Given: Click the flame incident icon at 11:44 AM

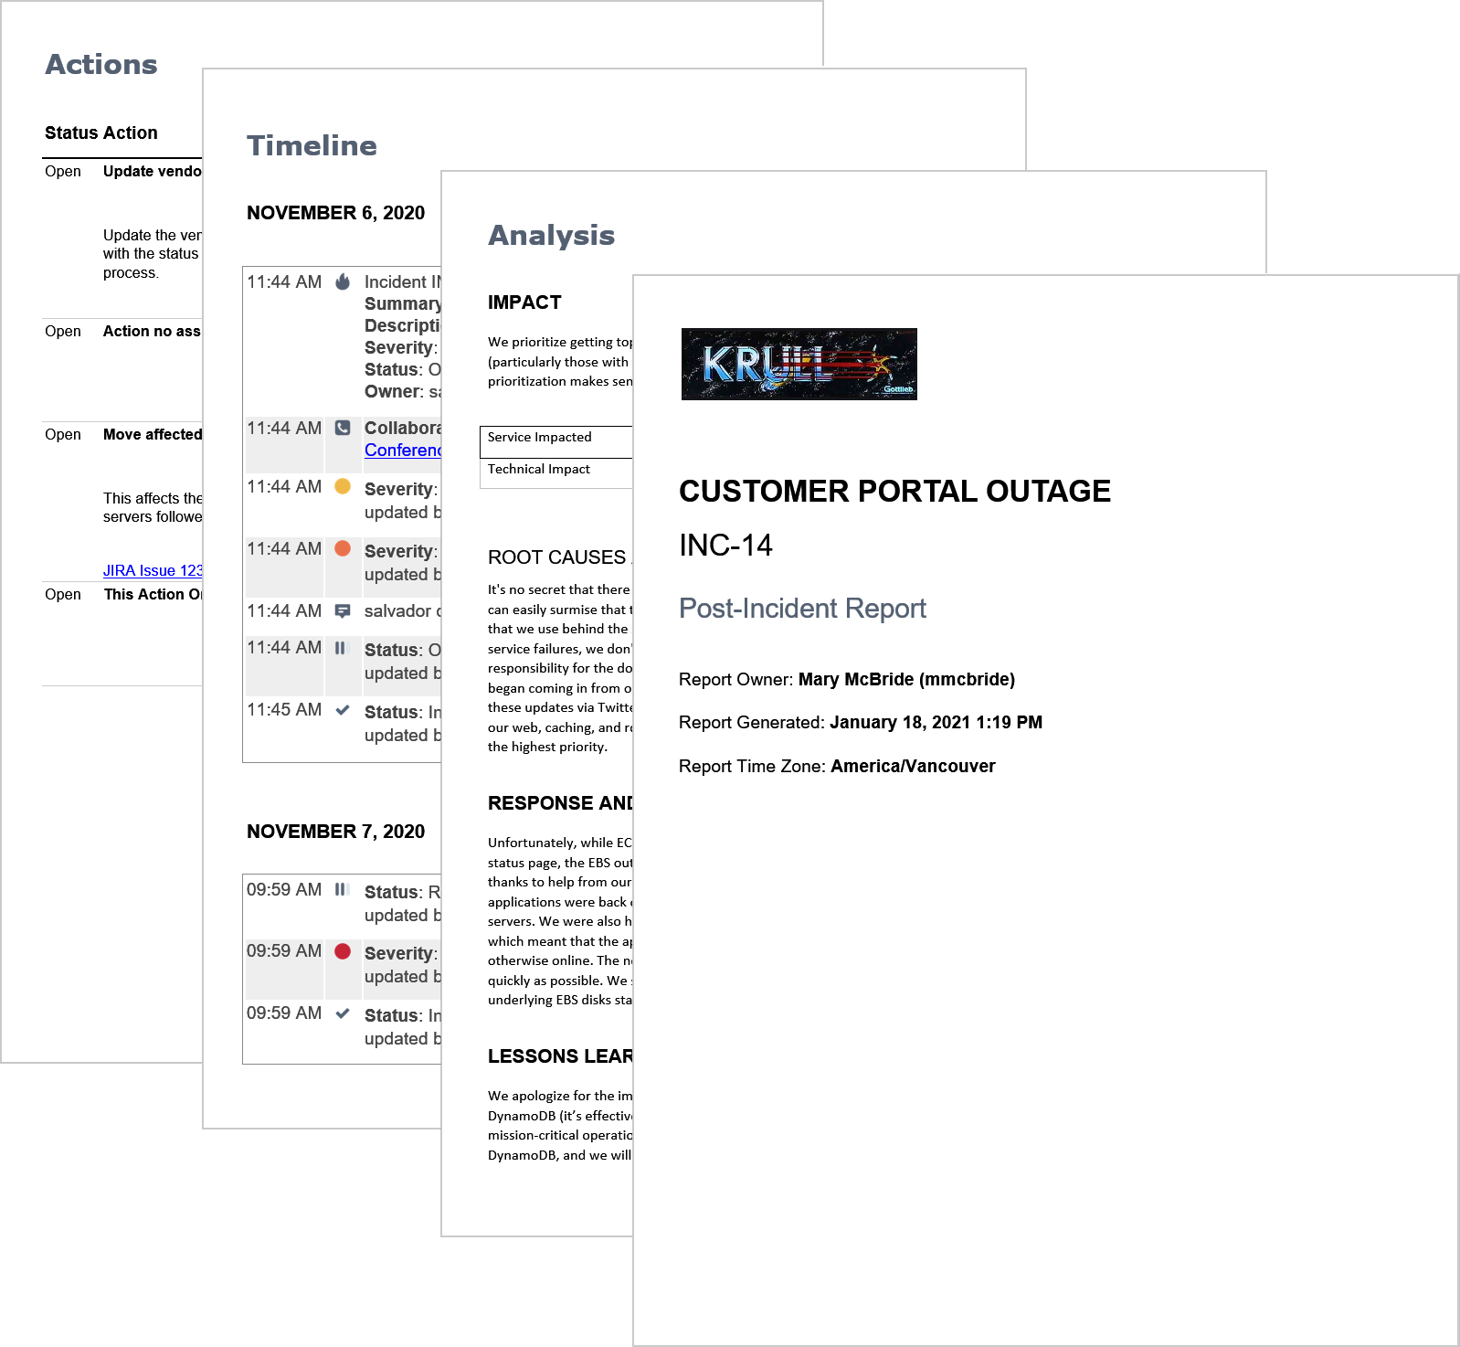Looking at the screenshot, I should [x=343, y=281].
